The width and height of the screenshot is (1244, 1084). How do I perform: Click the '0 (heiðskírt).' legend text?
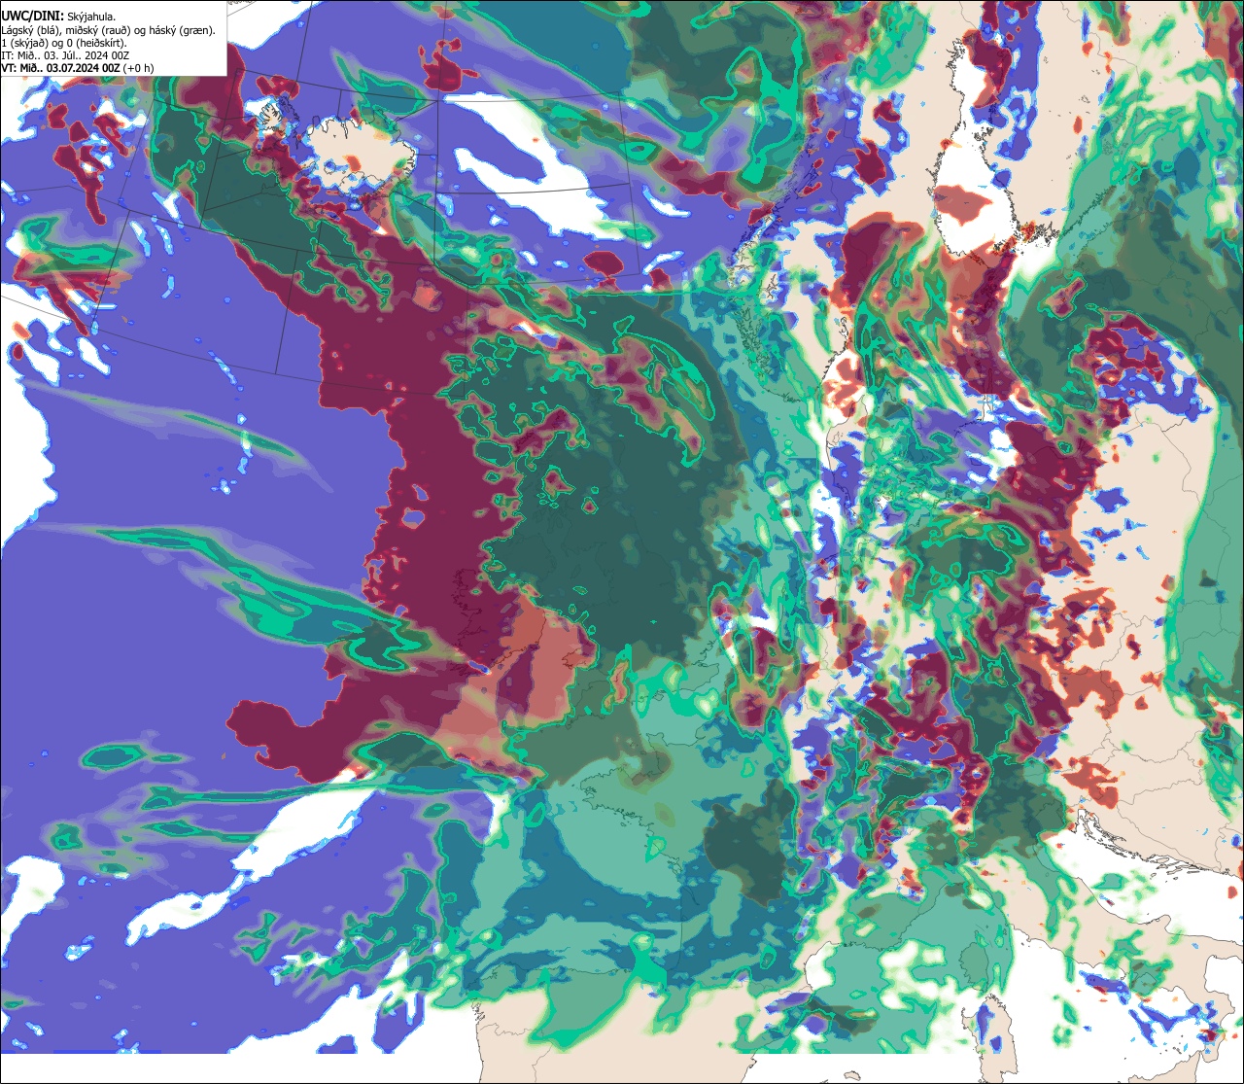[x=96, y=44]
